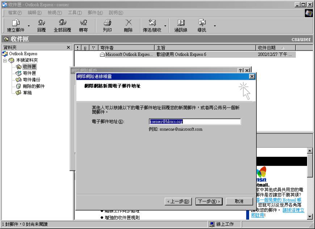Click 下一步(N) next button in wizard

(x=209, y=201)
